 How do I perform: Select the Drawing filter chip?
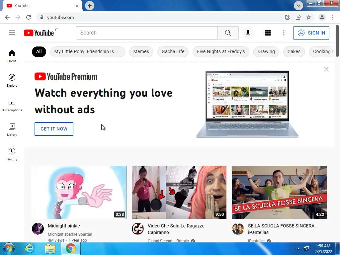pyautogui.click(x=266, y=51)
